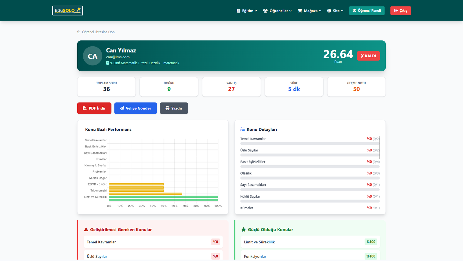The height and width of the screenshot is (261, 463).
Task: Click the CA avatar circle
Action: point(93,56)
